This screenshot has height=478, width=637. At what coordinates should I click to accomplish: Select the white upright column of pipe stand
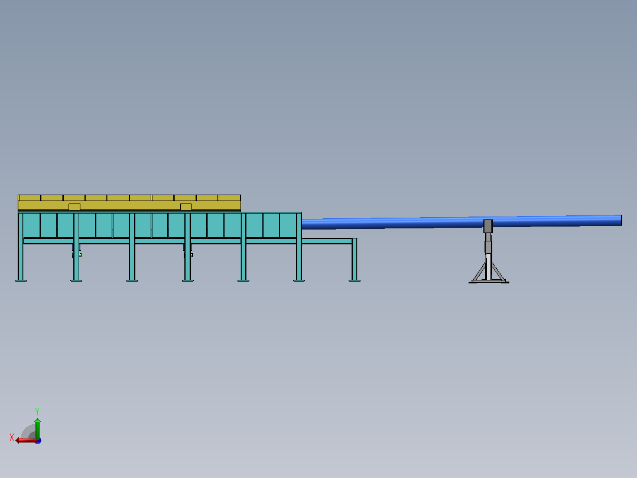pos(488,267)
